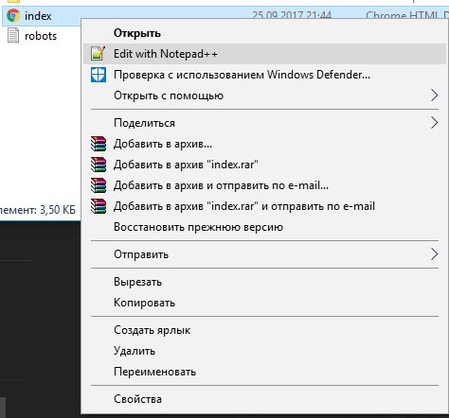This screenshot has width=449, height=418.
Task: Expand the "Поделиться" submenu arrow
Action: (x=435, y=123)
